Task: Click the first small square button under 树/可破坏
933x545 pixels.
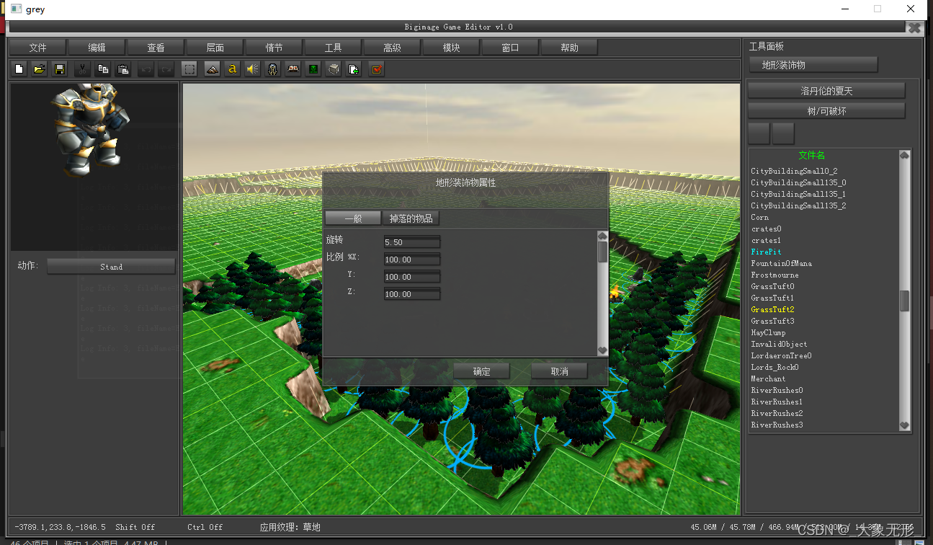Action: pyautogui.click(x=759, y=134)
